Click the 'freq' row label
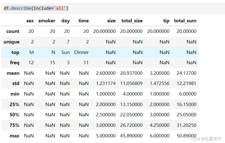 click(x=15, y=63)
